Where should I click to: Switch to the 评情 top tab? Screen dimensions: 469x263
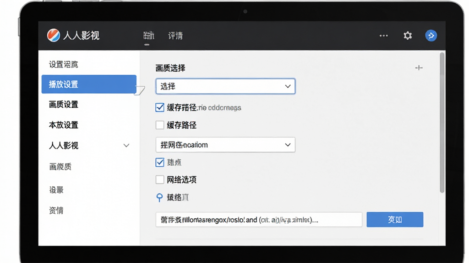pos(175,36)
